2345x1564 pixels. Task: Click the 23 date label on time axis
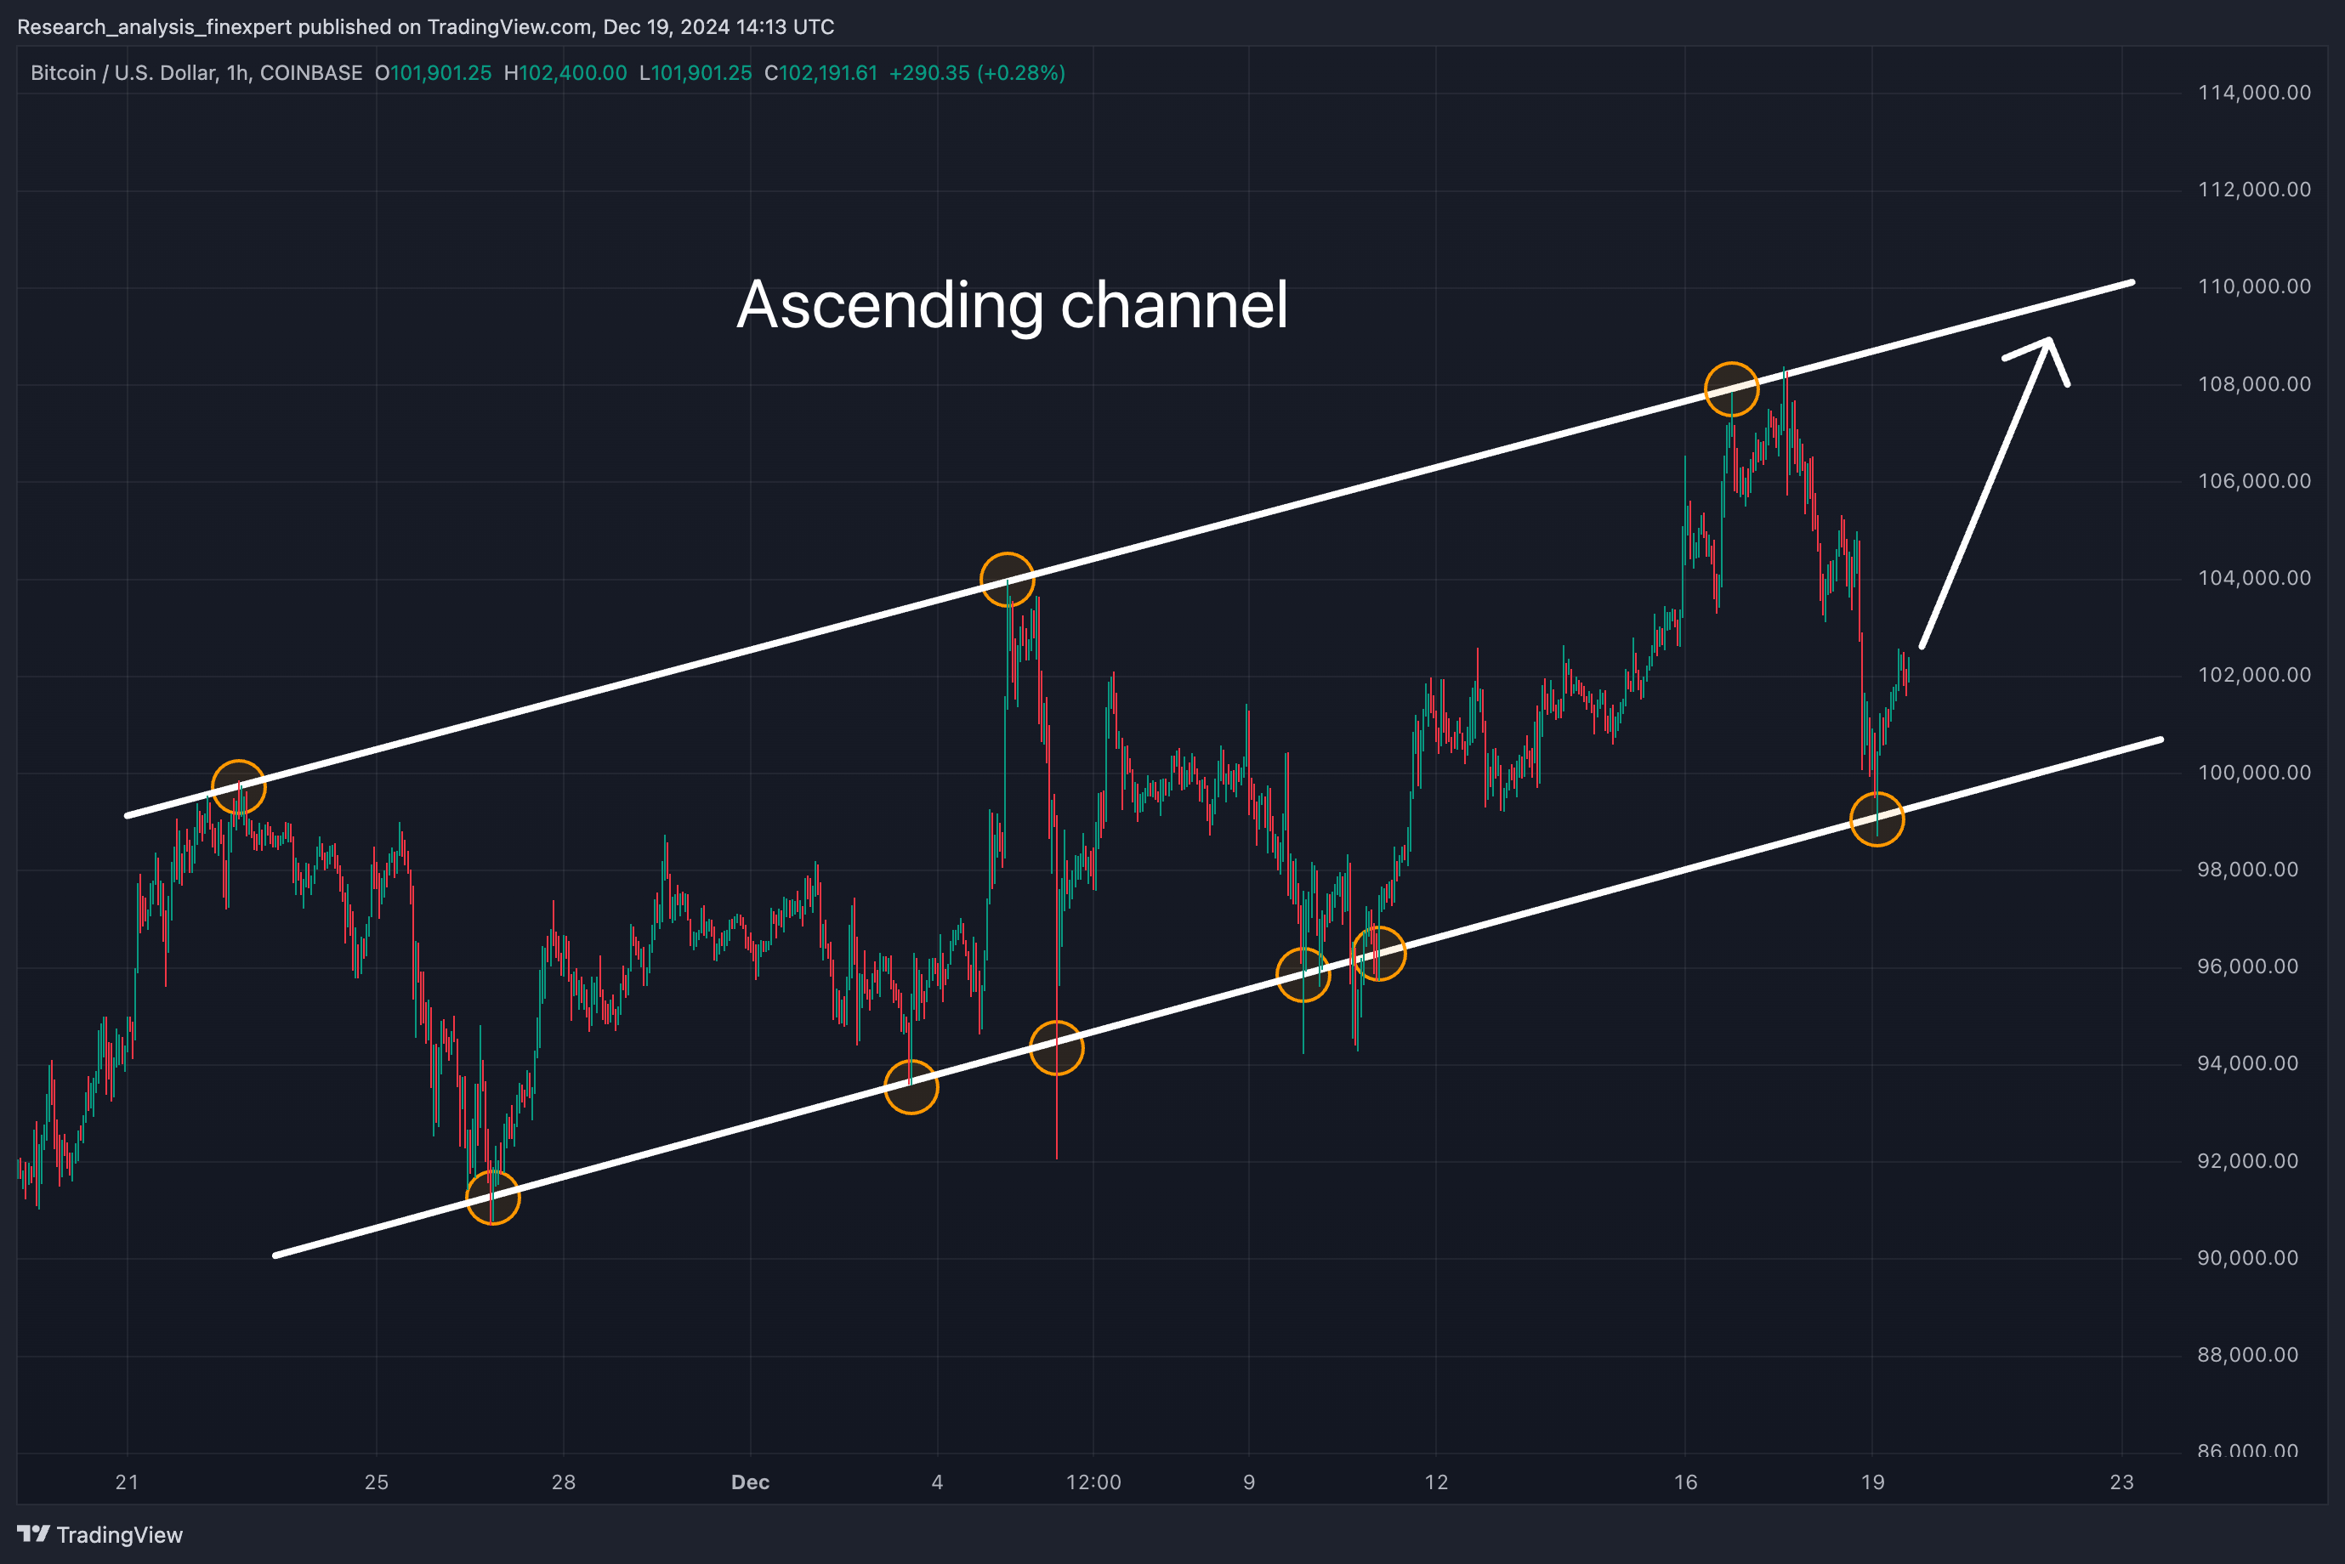tap(2121, 1482)
